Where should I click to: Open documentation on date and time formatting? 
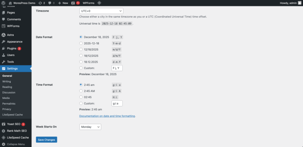[107, 116]
